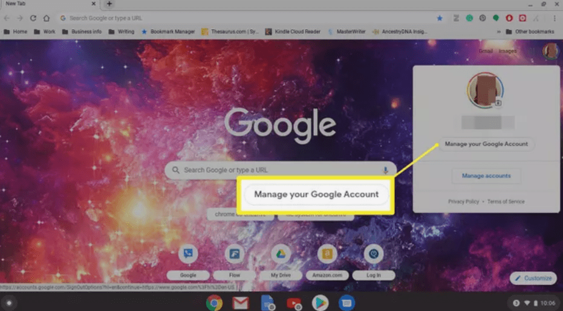The height and width of the screenshot is (311, 563).
Task: Open the dark gray circular extension icon
Action: pyautogui.click(x=483, y=18)
